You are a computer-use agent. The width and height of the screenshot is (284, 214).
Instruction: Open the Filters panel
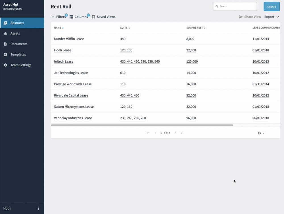pos(59,17)
